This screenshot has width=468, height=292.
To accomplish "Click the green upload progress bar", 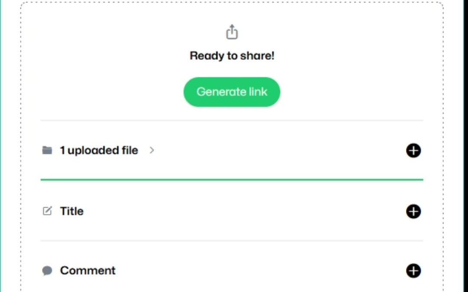I will point(232,179).
